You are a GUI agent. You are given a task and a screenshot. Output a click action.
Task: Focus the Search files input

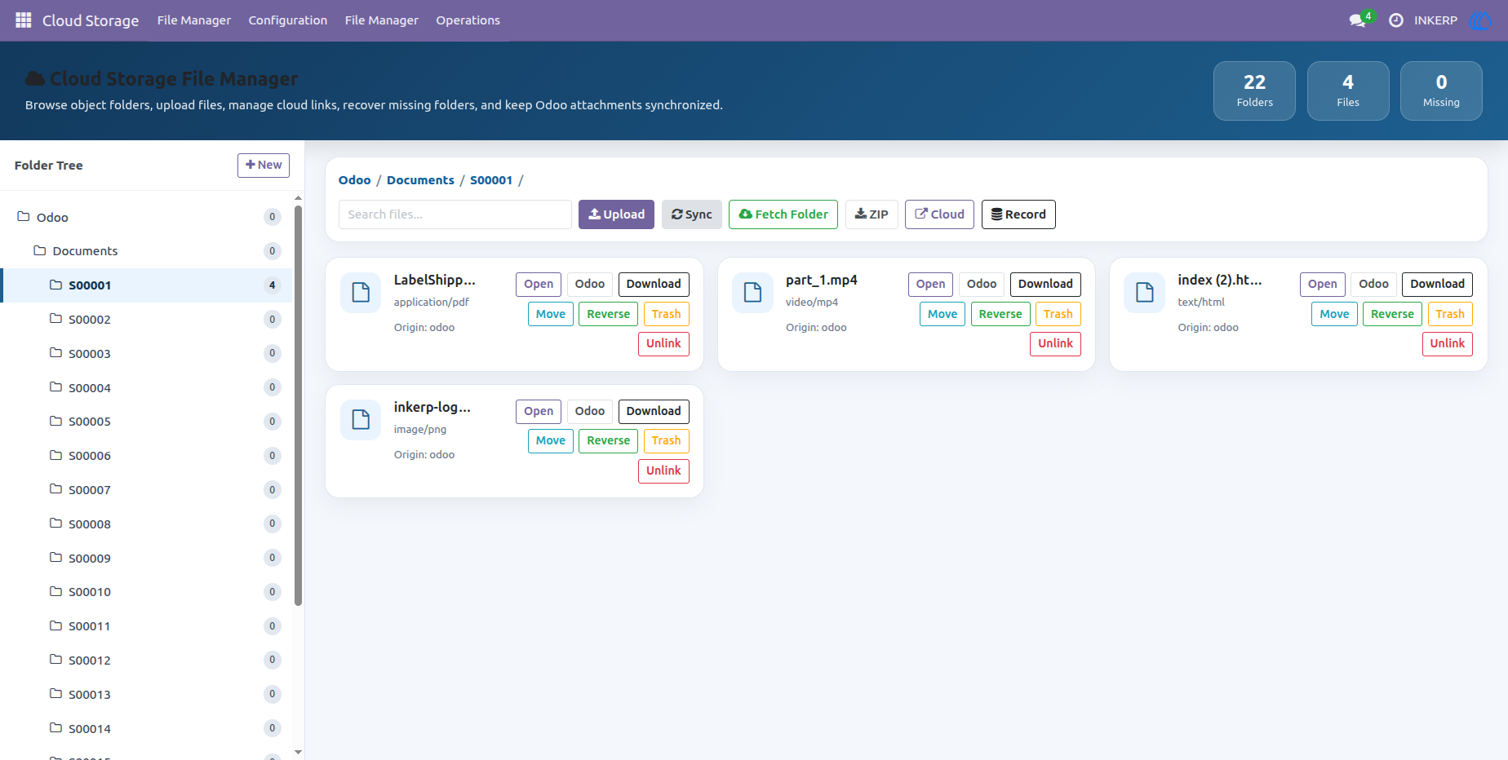pyautogui.click(x=455, y=214)
